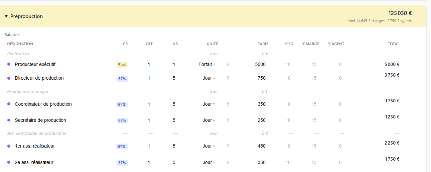431x172 pixels.
Task: Toggle 67% charges badge for Secrétaire de production
Action: (122, 120)
